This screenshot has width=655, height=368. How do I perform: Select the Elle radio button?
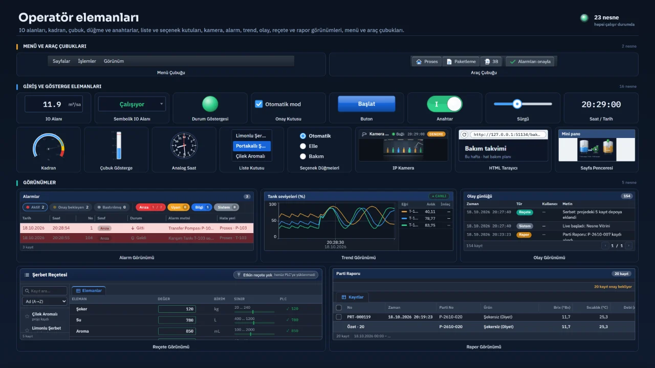(x=303, y=146)
